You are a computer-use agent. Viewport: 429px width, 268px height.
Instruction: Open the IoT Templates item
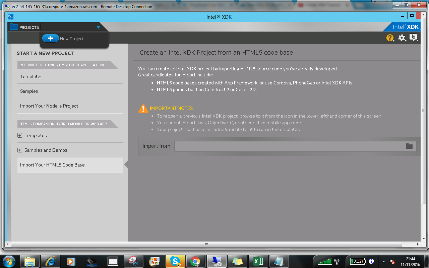[x=31, y=76]
